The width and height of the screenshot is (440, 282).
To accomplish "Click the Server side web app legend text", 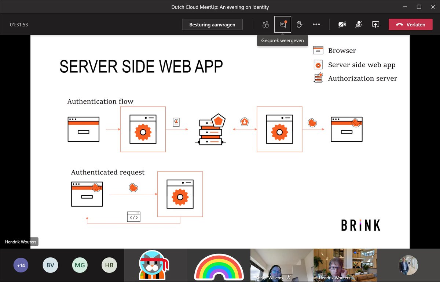I will point(362,65).
